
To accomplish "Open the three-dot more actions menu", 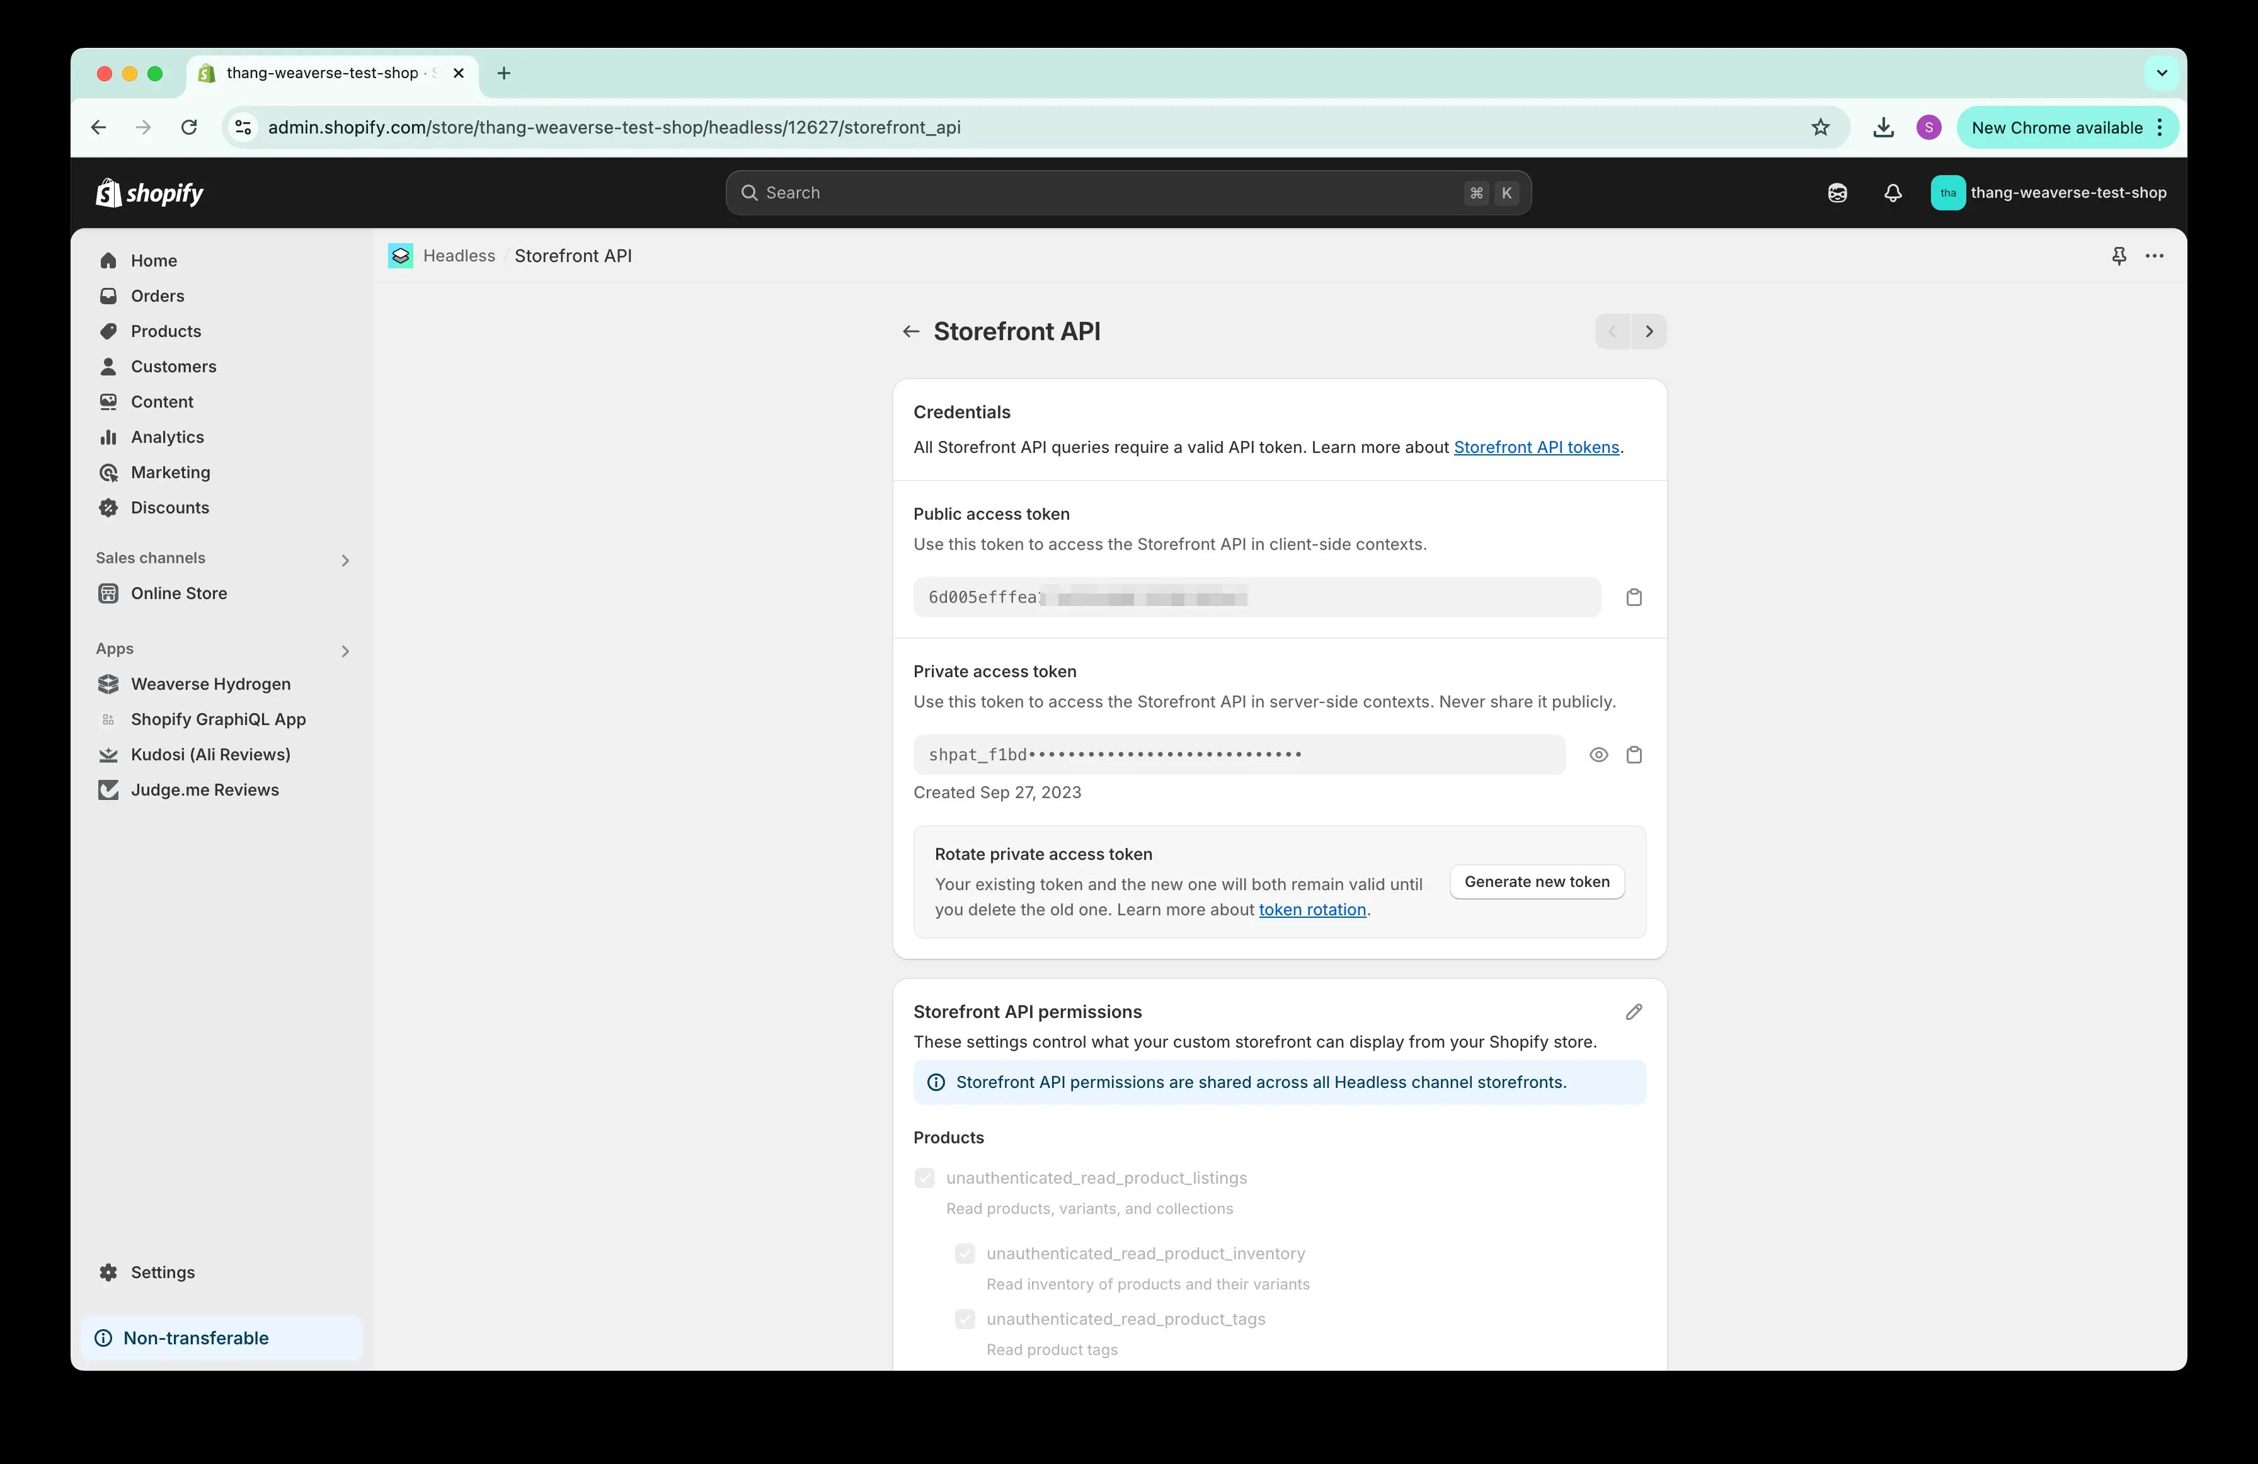I will click(2153, 256).
